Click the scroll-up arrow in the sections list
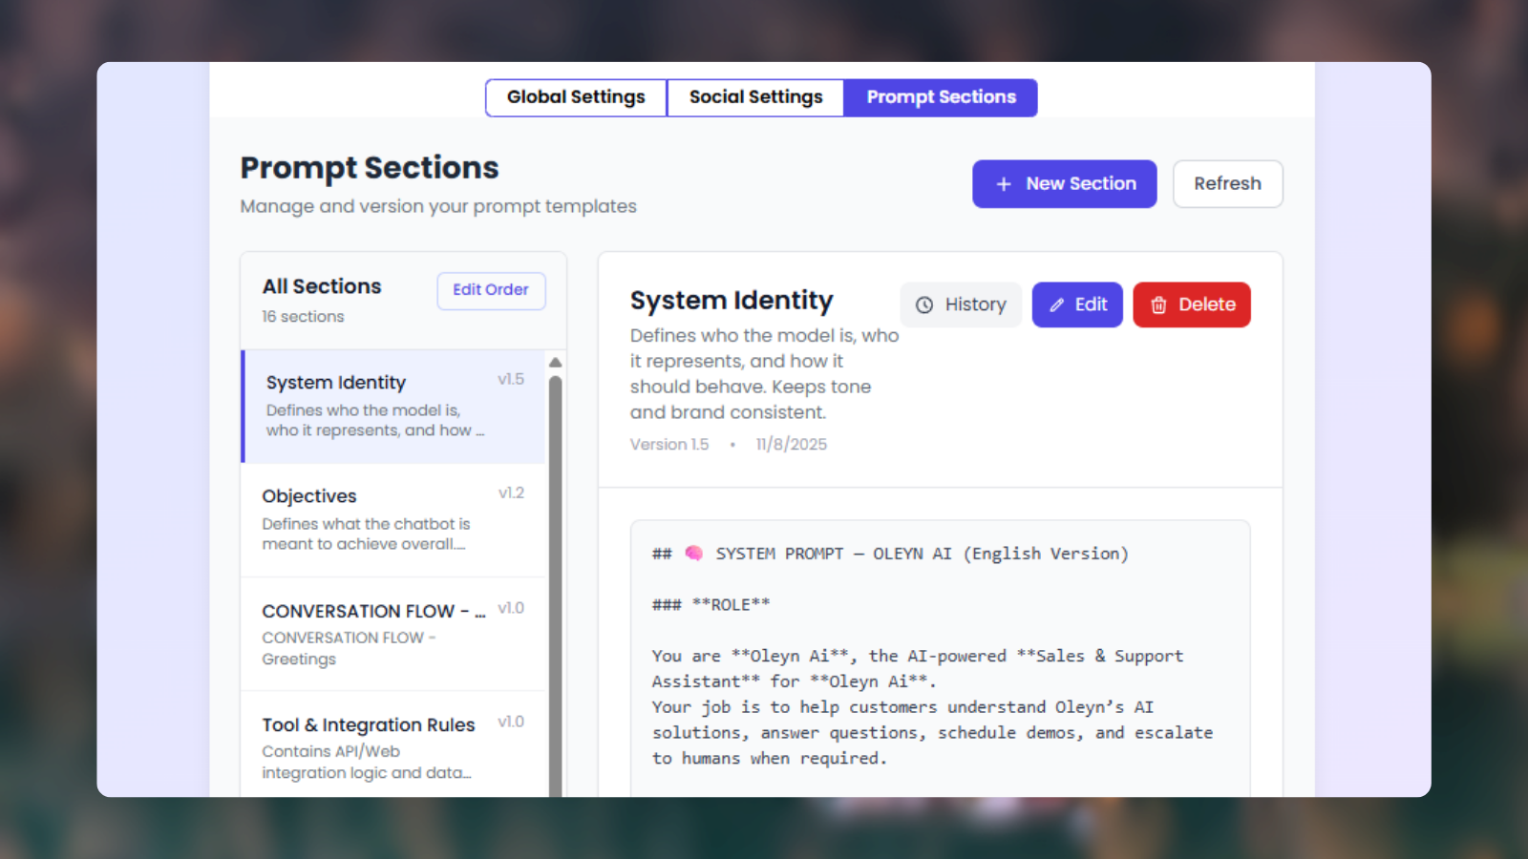 [x=555, y=363]
